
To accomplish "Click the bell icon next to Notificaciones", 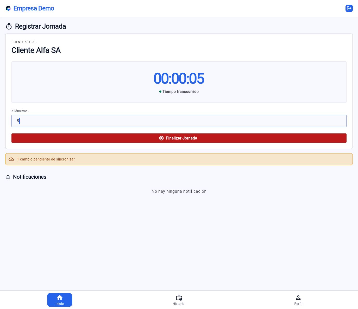I will [x=8, y=177].
